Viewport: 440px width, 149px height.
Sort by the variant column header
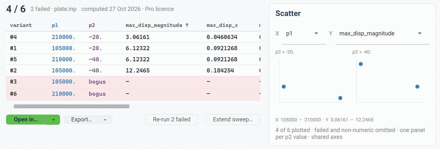pyautogui.click(x=21, y=25)
